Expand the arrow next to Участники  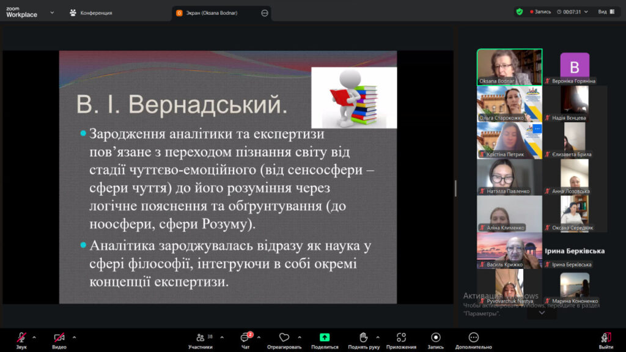221,337
